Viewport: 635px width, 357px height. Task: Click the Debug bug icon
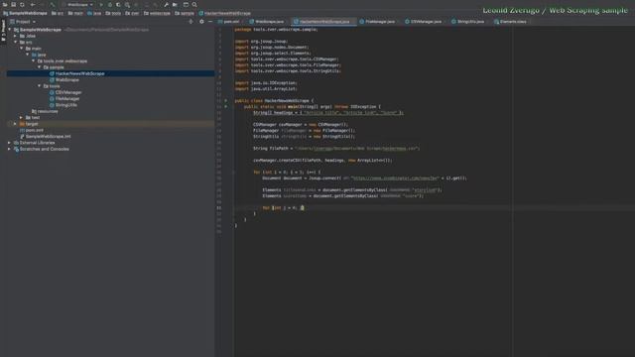pos(110,5)
